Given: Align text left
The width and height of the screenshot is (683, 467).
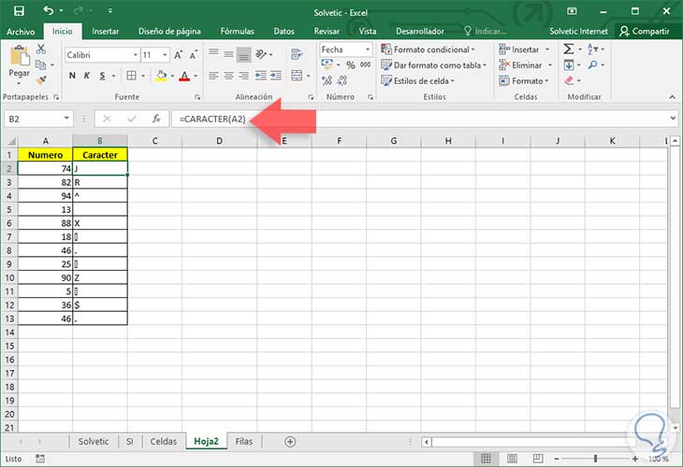Looking at the screenshot, I should (x=213, y=76).
